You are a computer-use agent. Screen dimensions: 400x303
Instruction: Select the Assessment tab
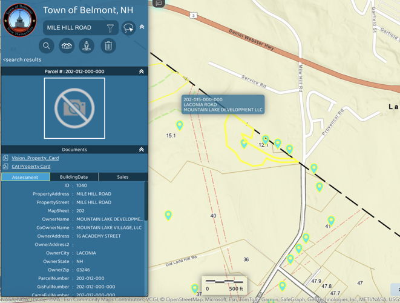pyautogui.click(x=25, y=177)
